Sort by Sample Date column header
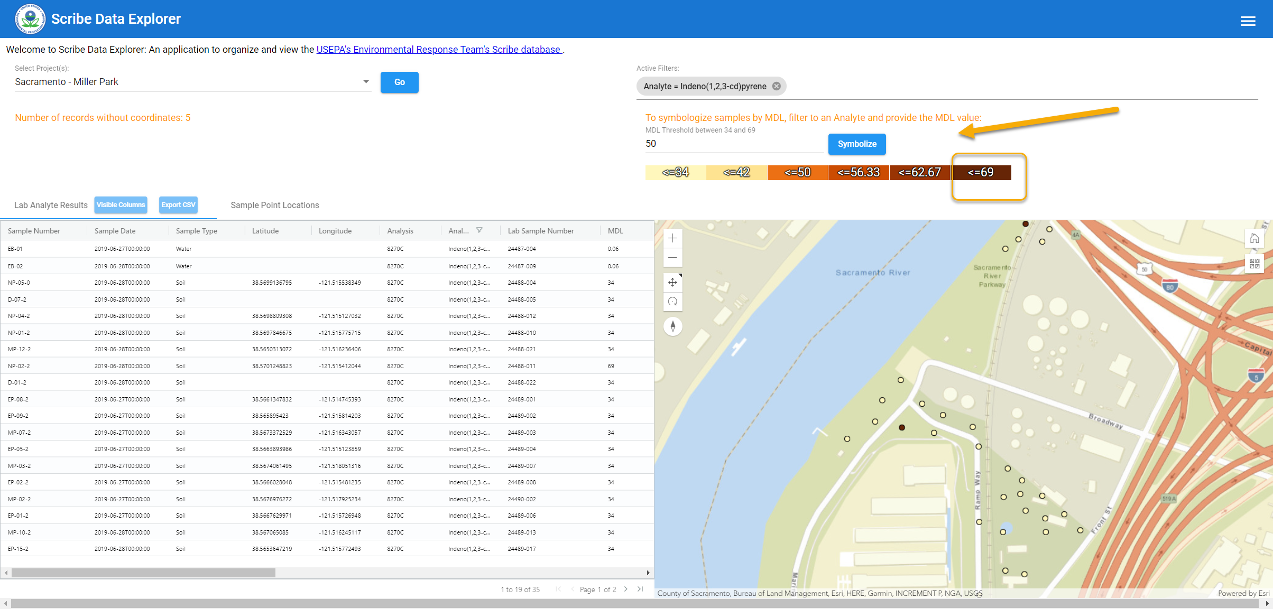The width and height of the screenshot is (1273, 609). click(x=115, y=231)
